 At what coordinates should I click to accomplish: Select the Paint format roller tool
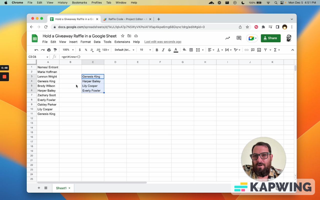[x=55, y=50]
